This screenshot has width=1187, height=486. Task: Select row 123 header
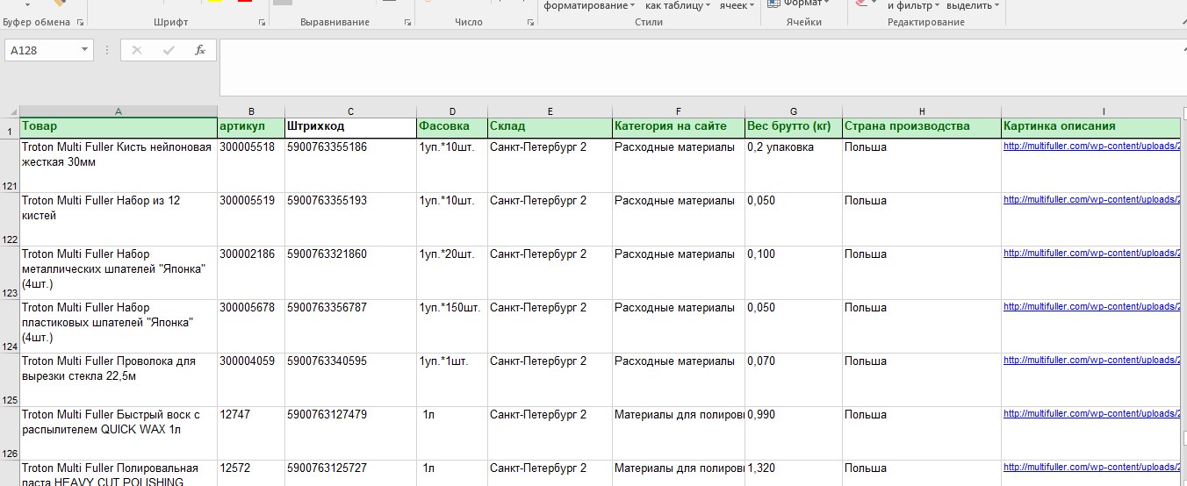[10, 272]
